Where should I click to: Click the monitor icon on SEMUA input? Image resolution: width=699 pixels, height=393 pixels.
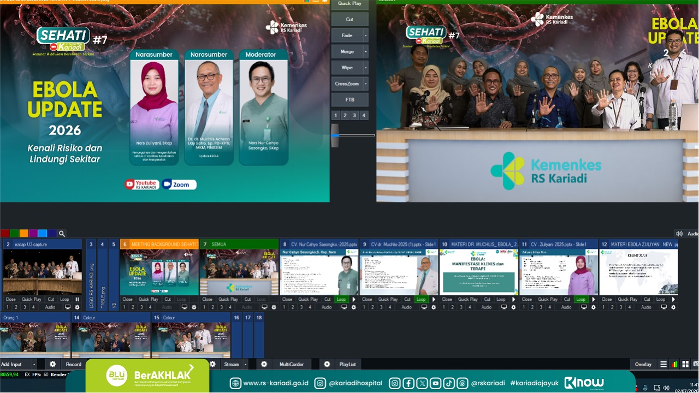pos(264,307)
